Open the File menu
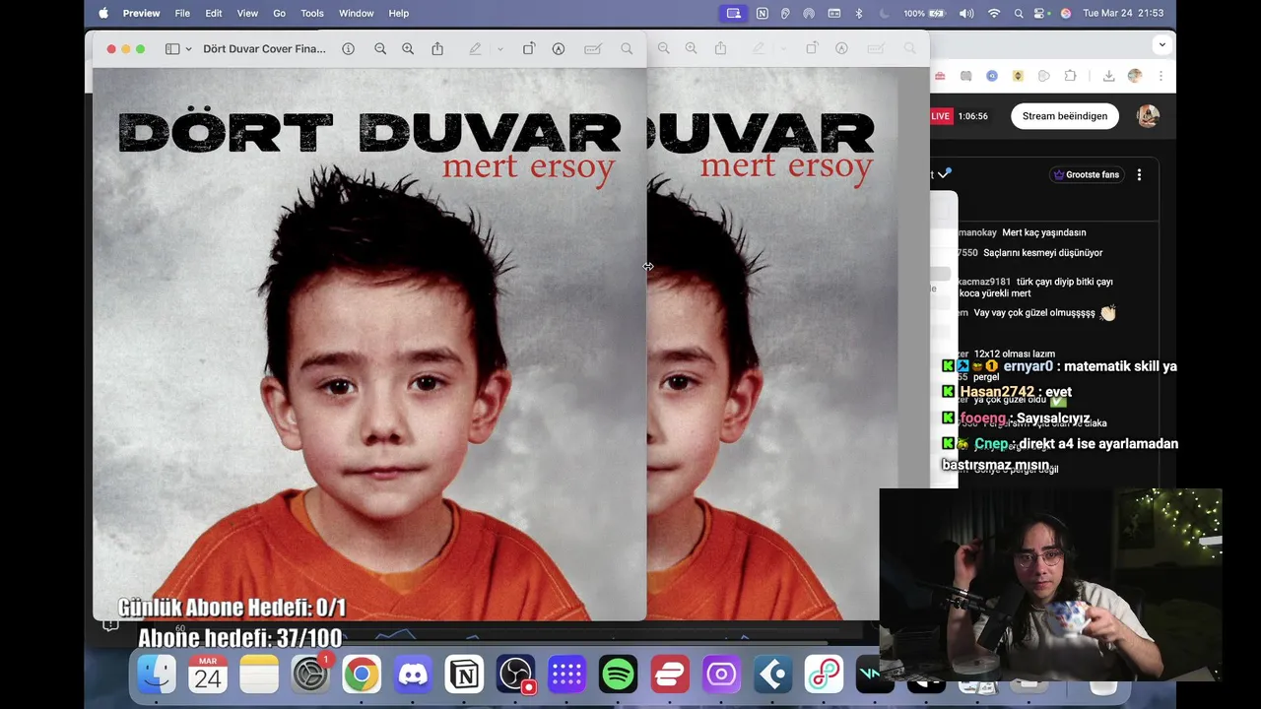 [x=182, y=13]
